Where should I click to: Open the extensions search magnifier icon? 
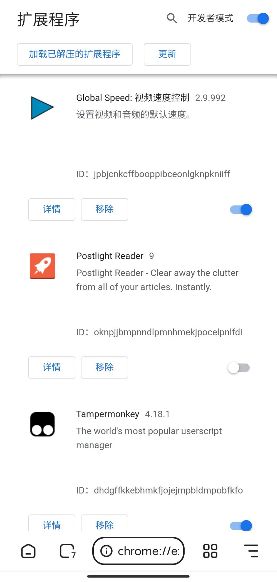point(172,18)
